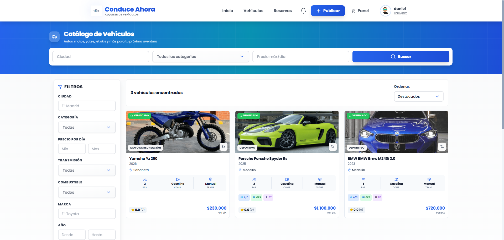Click compare icon on Yamaha Yz 250 card
The width and height of the screenshot is (504, 240).
pyautogui.click(x=224, y=147)
